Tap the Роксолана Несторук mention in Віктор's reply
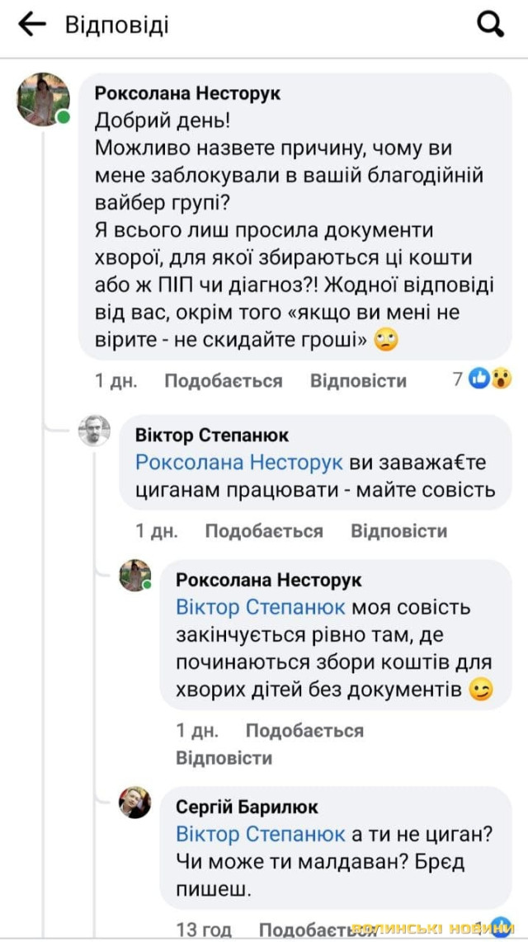The width and height of the screenshot is (528, 942). coord(239,462)
